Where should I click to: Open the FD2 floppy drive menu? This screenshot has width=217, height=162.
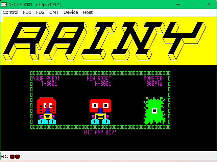[40, 12]
